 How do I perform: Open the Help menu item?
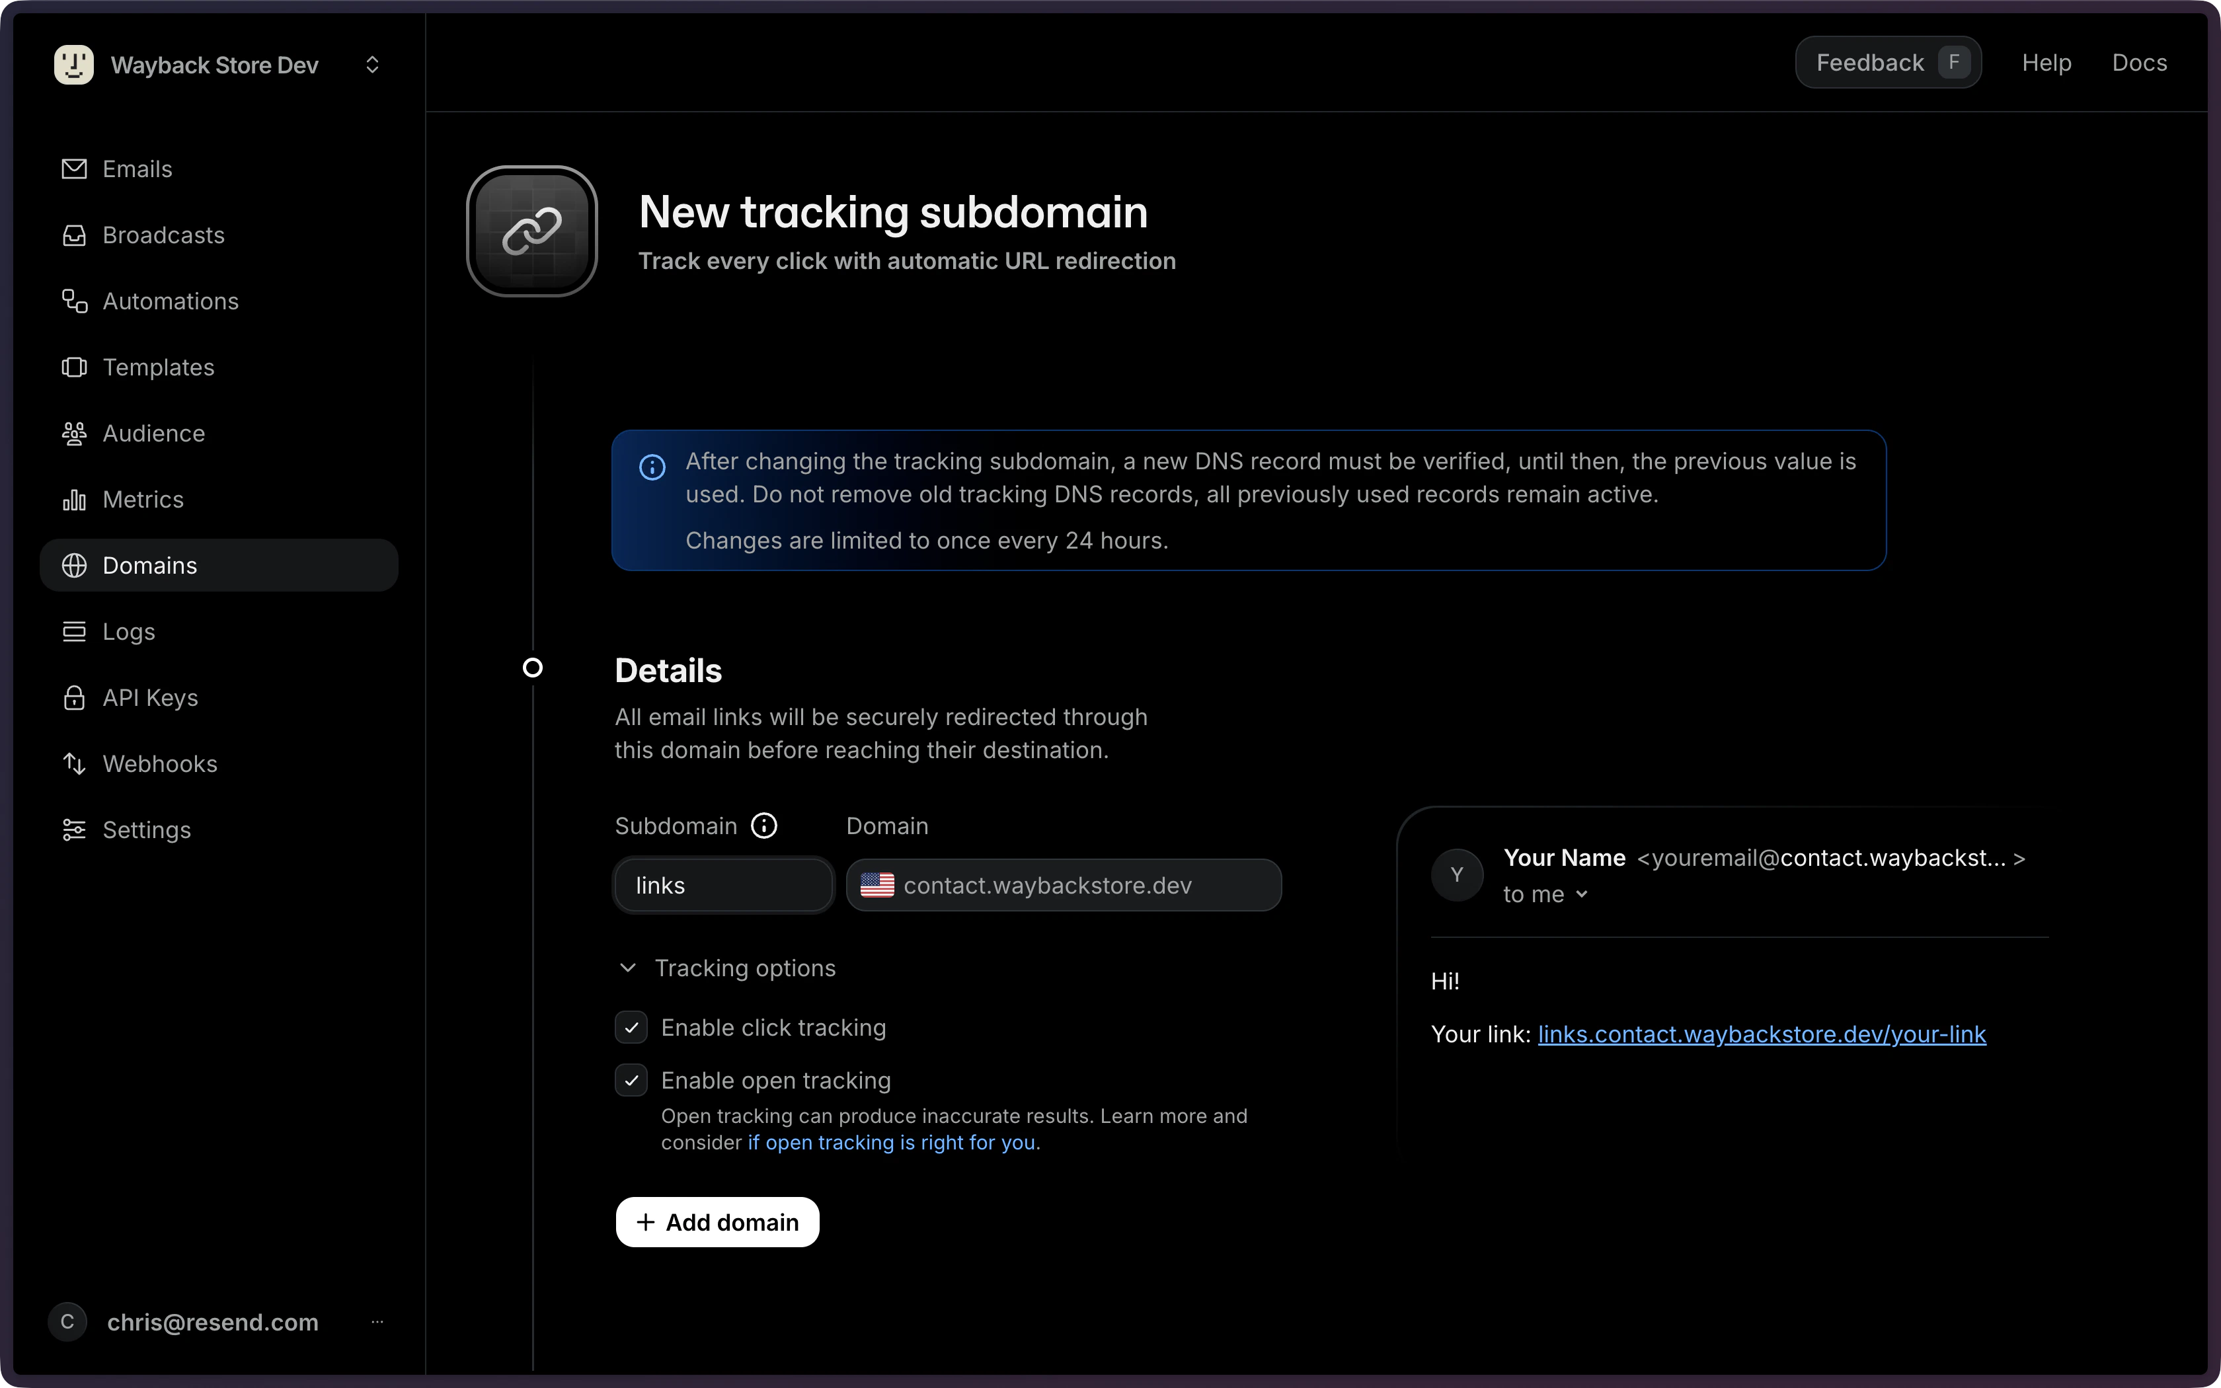coord(2048,62)
